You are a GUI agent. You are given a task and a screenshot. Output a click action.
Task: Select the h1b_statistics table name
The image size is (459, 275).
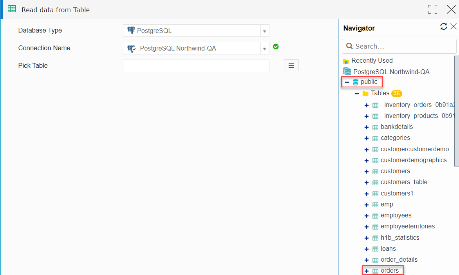pyautogui.click(x=400, y=237)
